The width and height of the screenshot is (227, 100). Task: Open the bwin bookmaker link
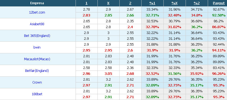(37, 47)
